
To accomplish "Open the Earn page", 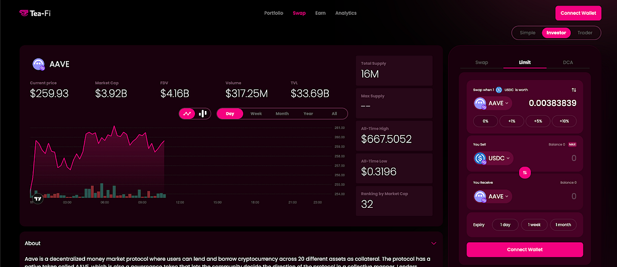I will point(320,13).
